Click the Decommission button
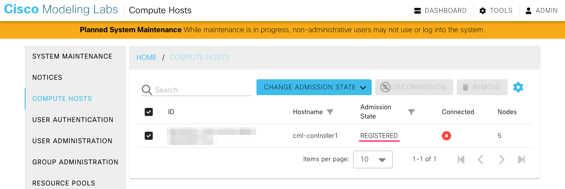The height and width of the screenshot is (189, 565). tap(414, 87)
